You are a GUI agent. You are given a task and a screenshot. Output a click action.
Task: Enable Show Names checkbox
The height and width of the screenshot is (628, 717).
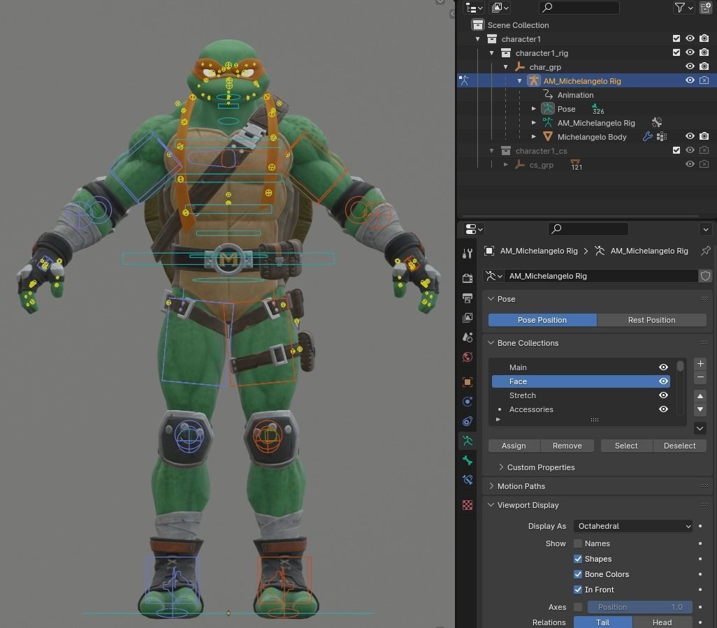(x=578, y=543)
